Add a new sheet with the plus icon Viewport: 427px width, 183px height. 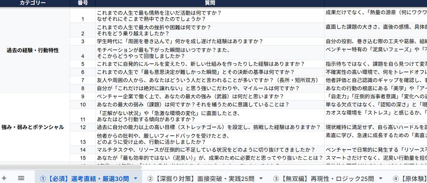tap(4, 178)
